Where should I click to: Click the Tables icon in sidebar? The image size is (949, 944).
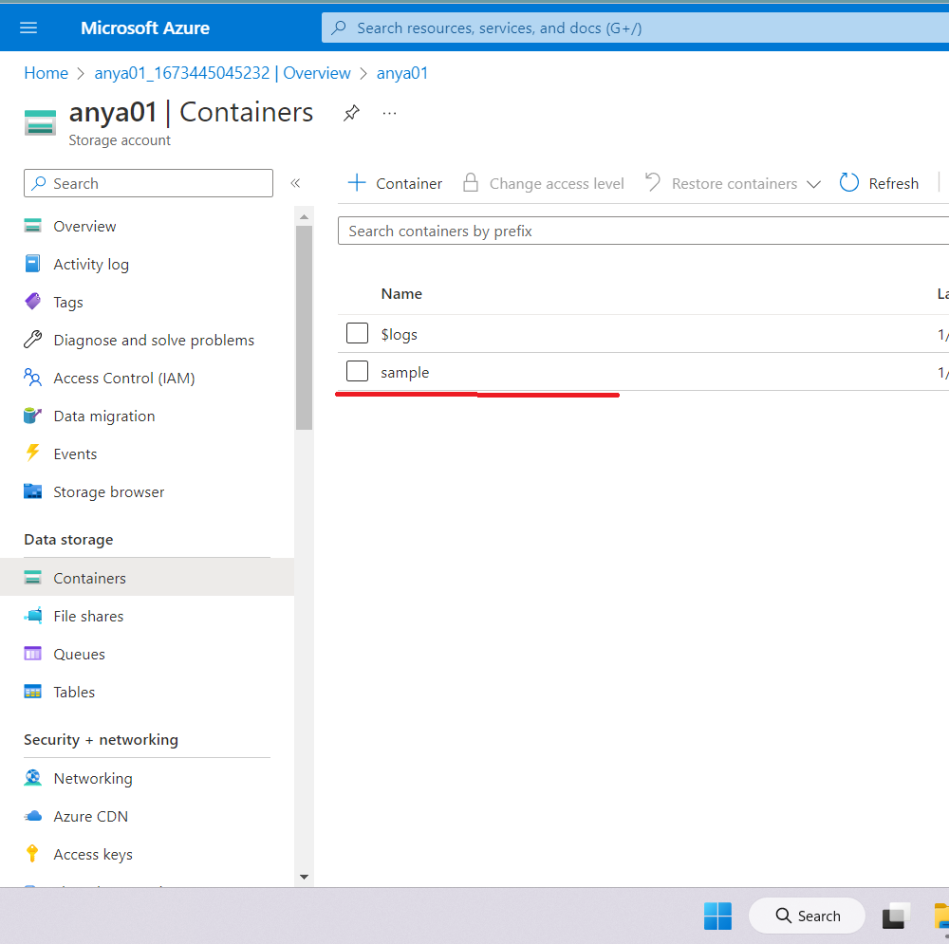(x=32, y=692)
